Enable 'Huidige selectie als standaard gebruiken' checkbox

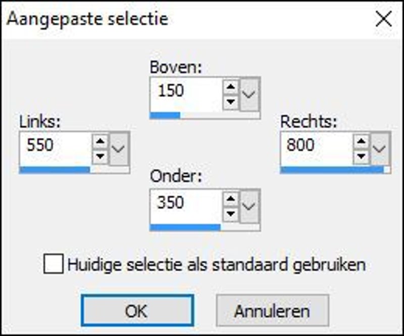pyautogui.click(x=54, y=264)
